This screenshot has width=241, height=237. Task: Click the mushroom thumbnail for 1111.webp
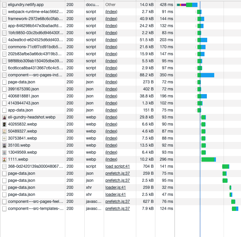(4, 160)
